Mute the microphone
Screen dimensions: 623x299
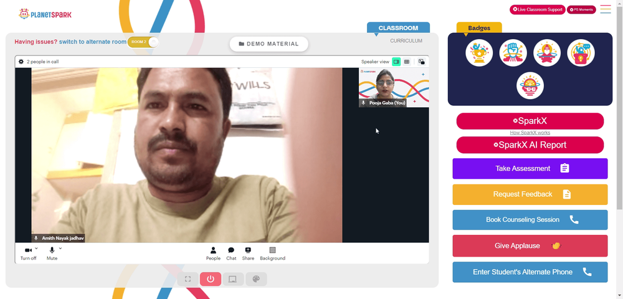52,254
